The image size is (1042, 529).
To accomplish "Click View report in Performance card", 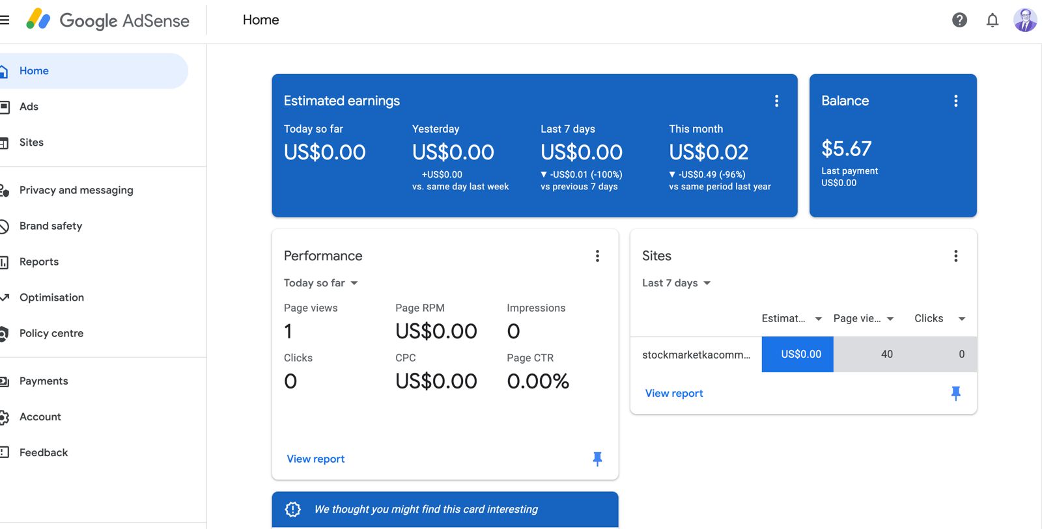I will 316,459.
